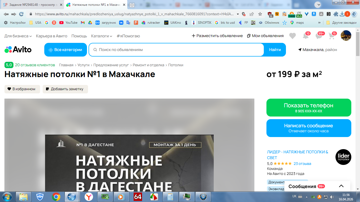Open seller's 23 отзыва link

pos(302,164)
